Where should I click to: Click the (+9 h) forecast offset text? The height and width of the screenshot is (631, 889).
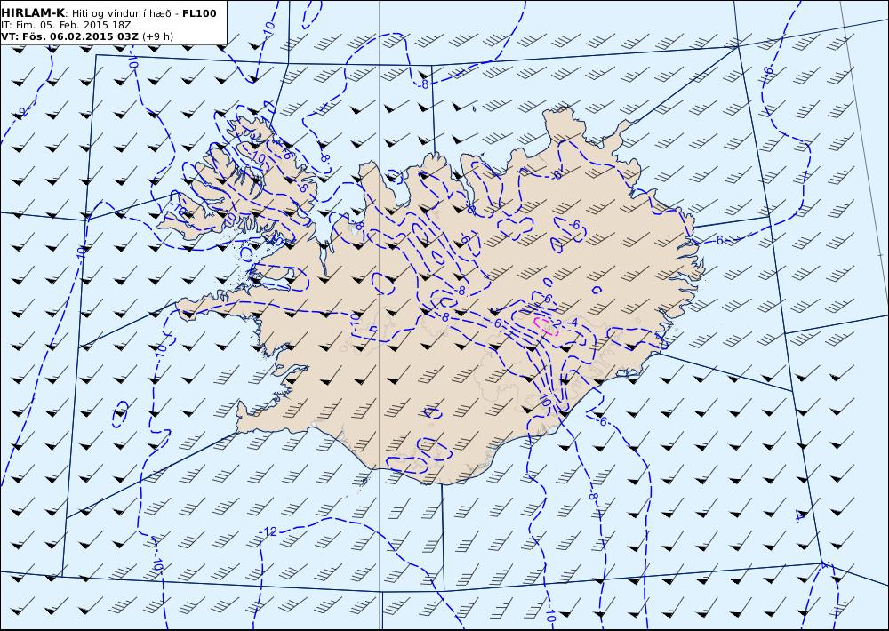157,36
